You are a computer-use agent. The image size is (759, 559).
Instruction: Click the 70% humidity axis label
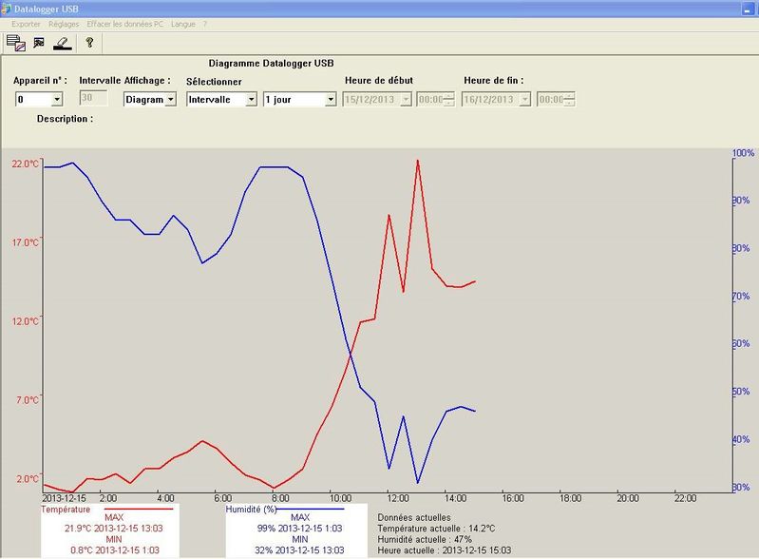pyautogui.click(x=741, y=296)
